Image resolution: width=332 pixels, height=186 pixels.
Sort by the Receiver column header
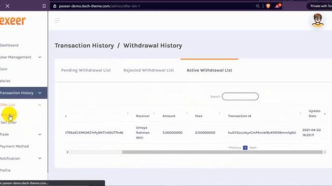[x=143, y=116]
